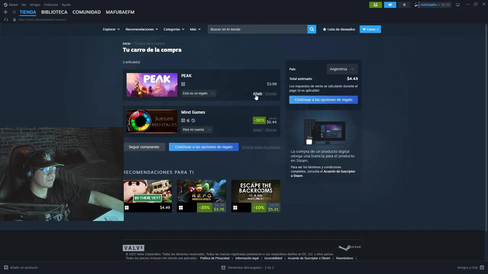488x274 pixels.
Task: Reload the page with the refresh icon
Action: (6, 19)
